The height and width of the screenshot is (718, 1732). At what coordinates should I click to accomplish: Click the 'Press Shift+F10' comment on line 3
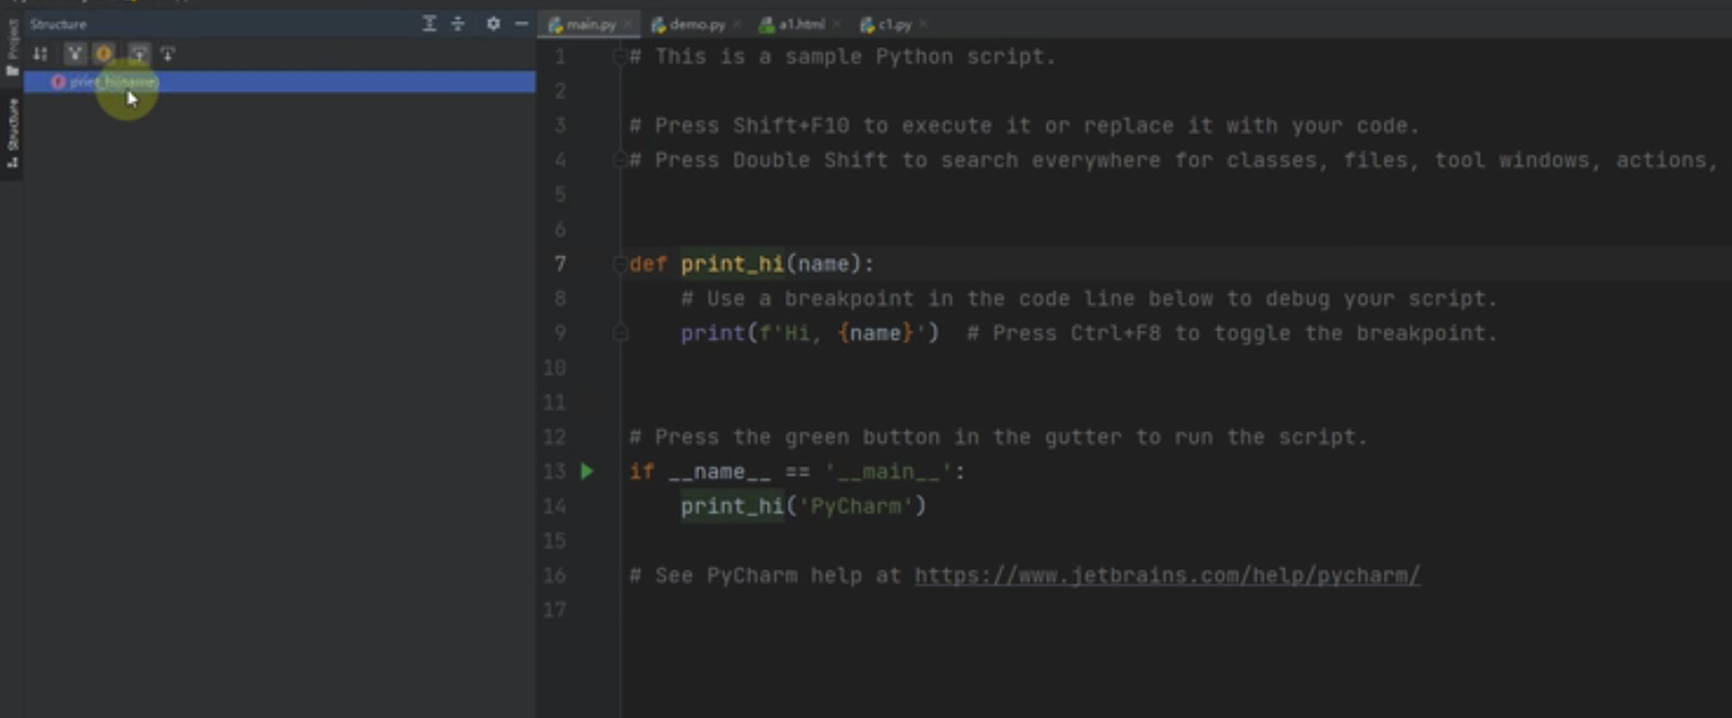pyautogui.click(x=1024, y=125)
